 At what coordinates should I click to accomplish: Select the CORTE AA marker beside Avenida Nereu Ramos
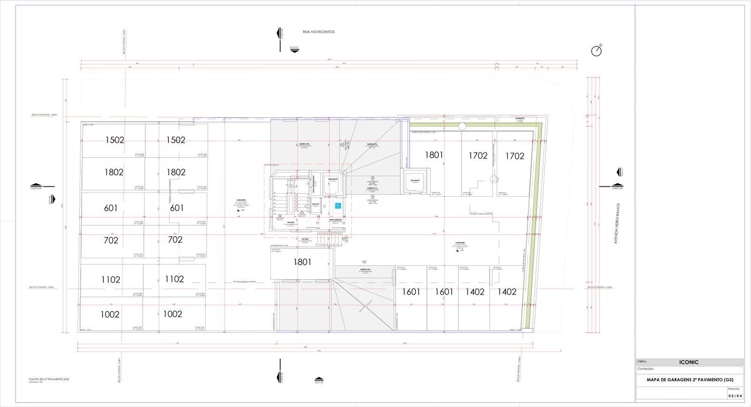617,187
